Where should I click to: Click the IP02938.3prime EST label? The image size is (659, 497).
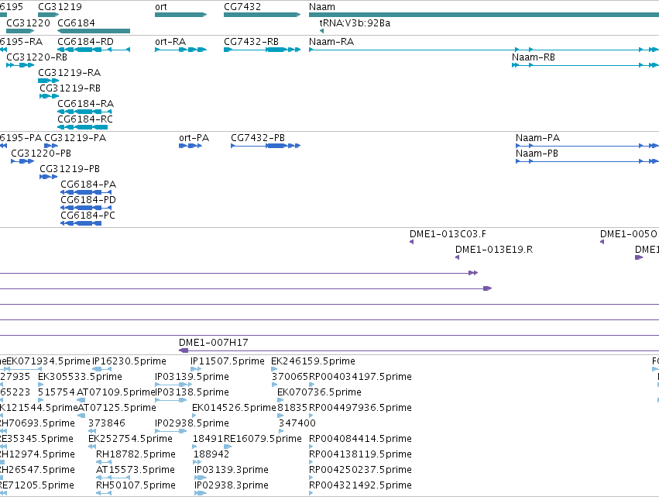(x=232, y=485)
